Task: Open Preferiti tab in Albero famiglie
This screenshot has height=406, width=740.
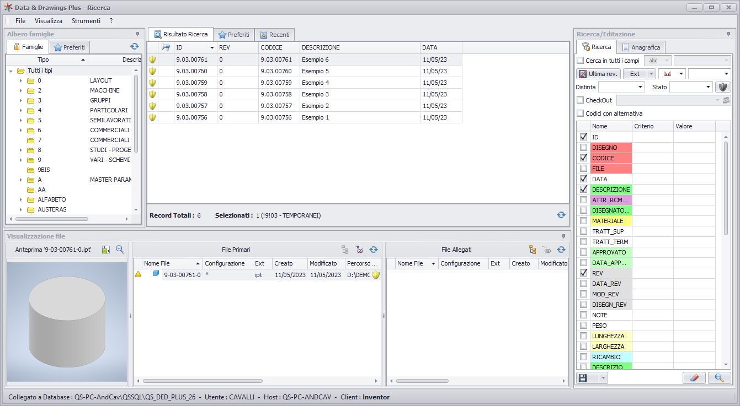Action: (x=70, y=47)
